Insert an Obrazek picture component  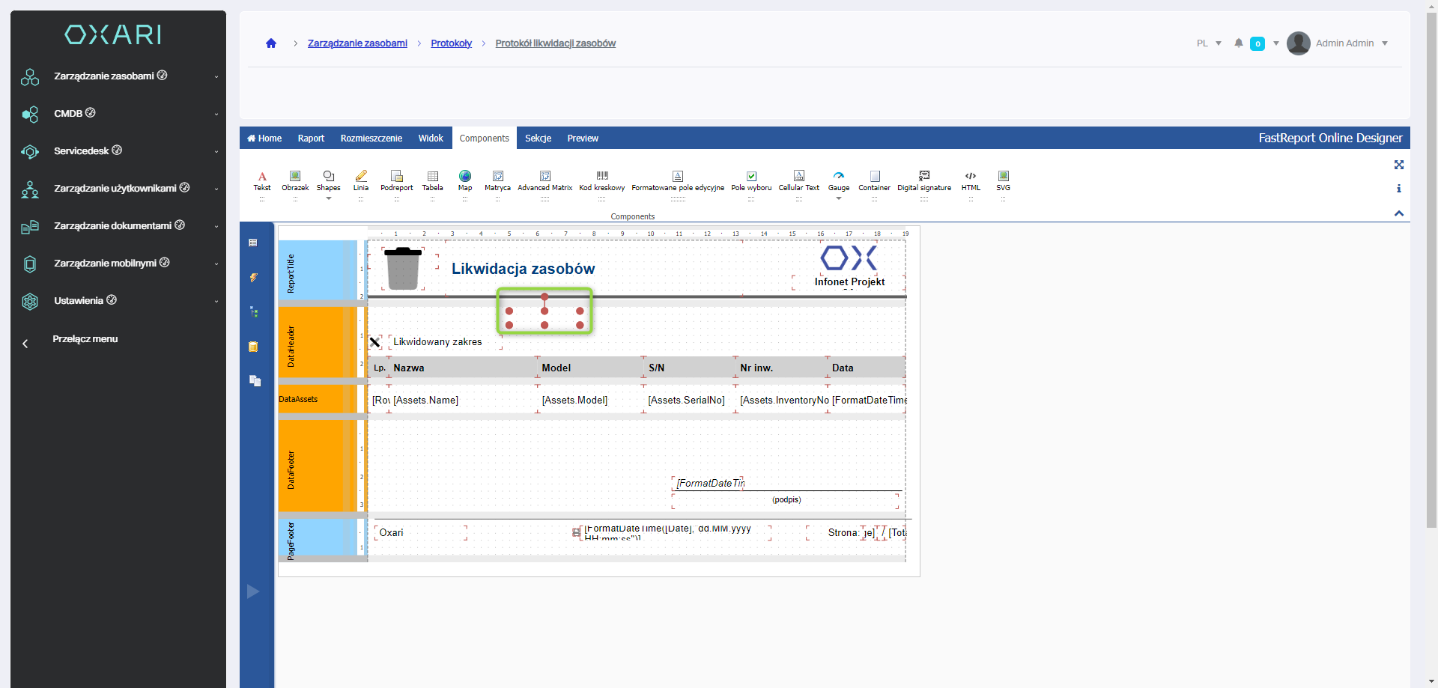coord(295,180)
